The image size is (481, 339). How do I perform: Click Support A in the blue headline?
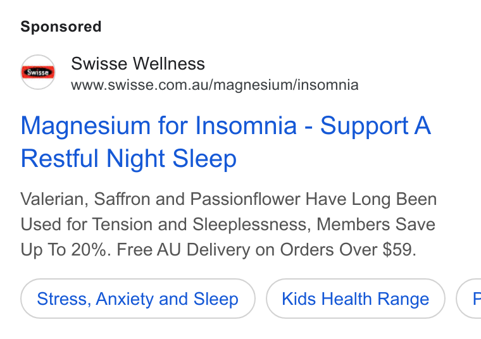[x=375, y=125]
